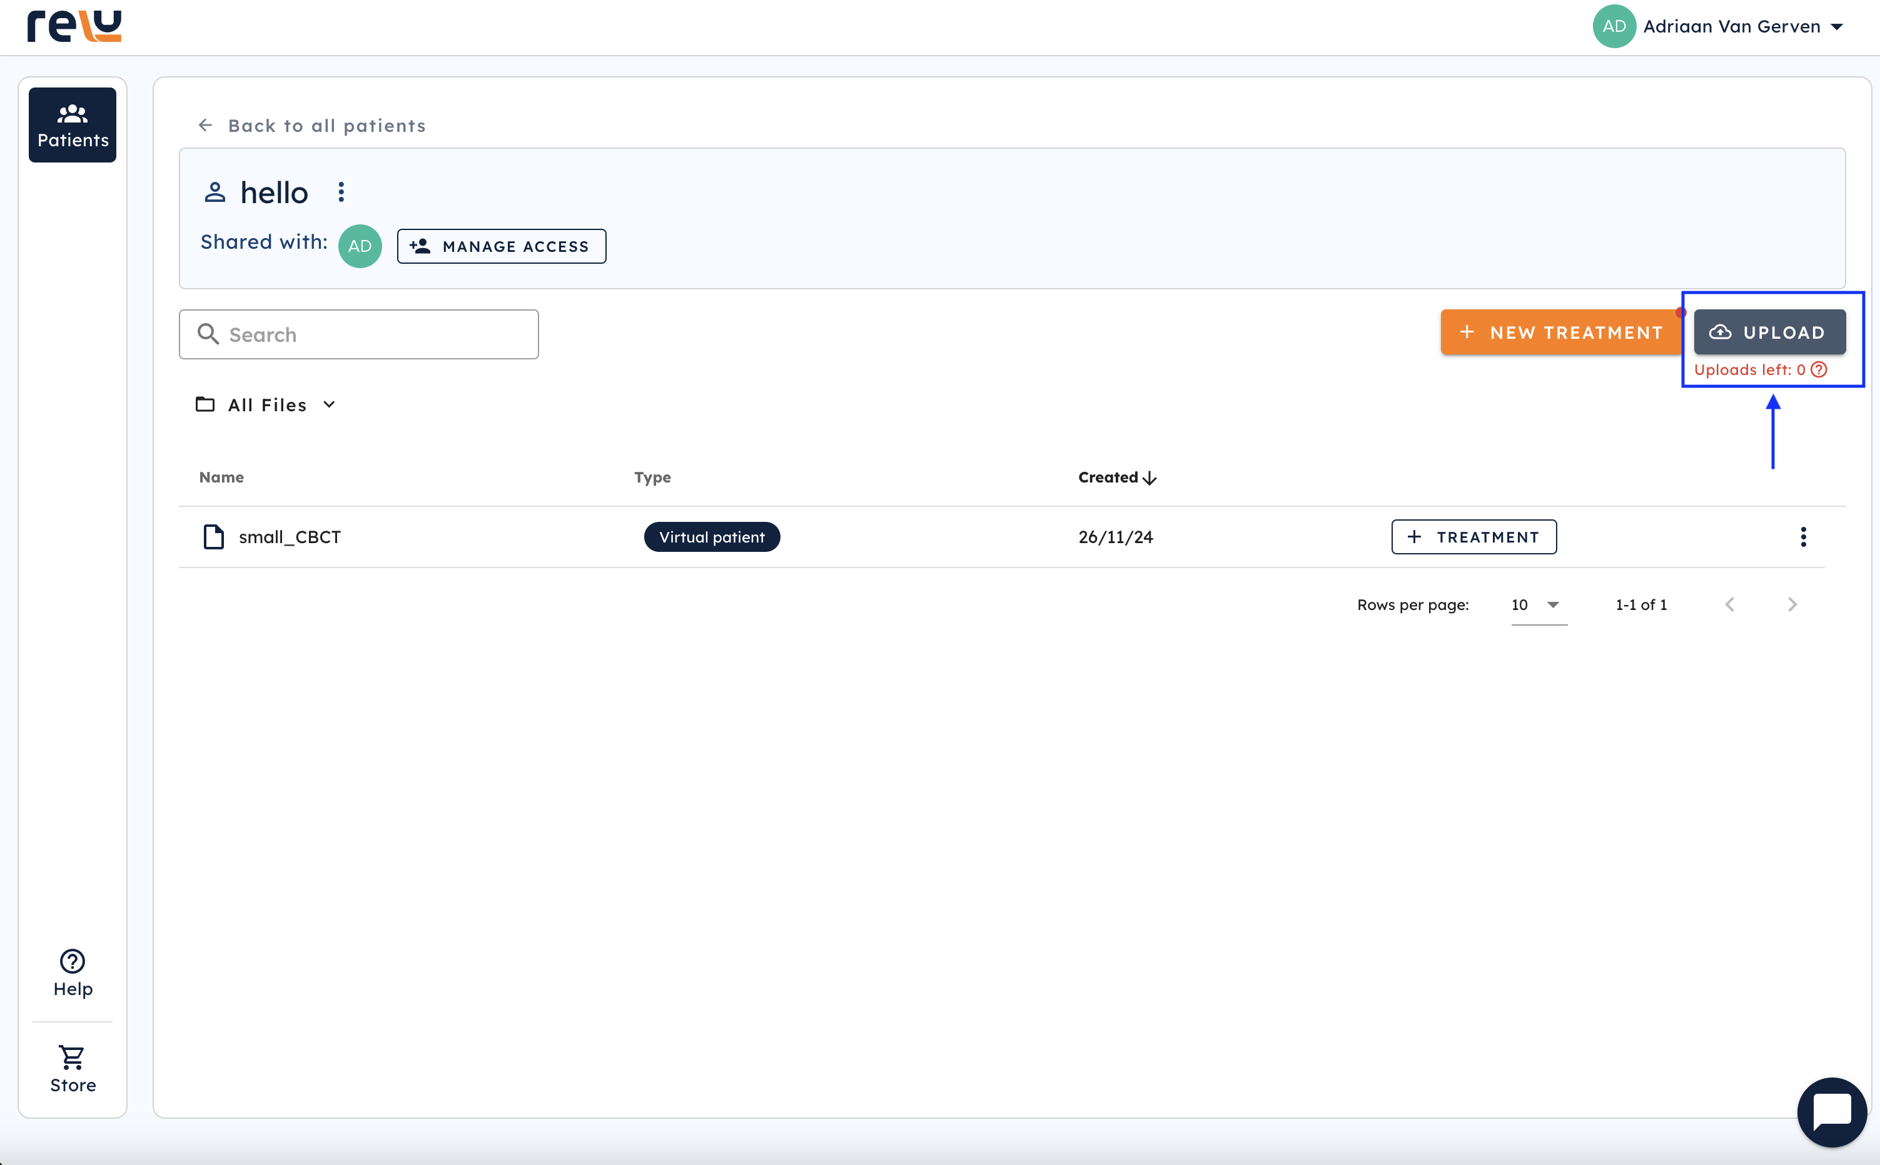
Task: Open small_CBCT row three-dot options menu
Action: [1803, 536]
